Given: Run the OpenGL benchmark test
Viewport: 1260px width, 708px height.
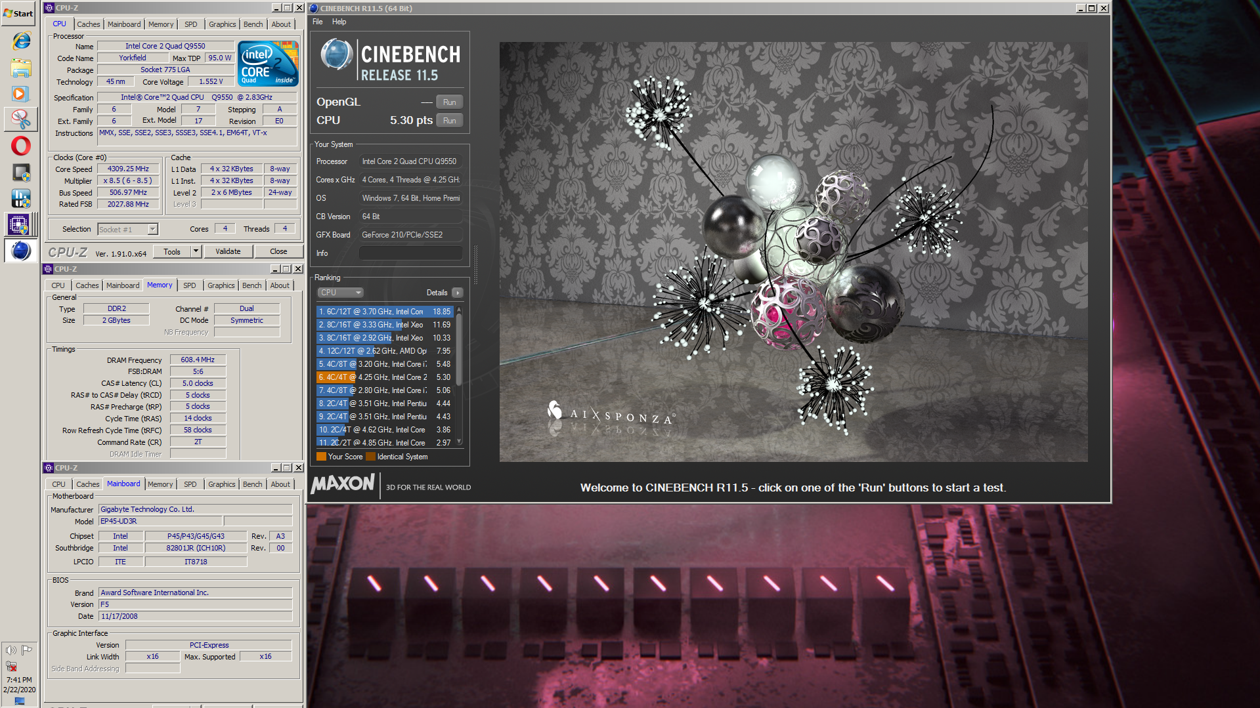Looking at the screenshot, I should pos(449,102).
